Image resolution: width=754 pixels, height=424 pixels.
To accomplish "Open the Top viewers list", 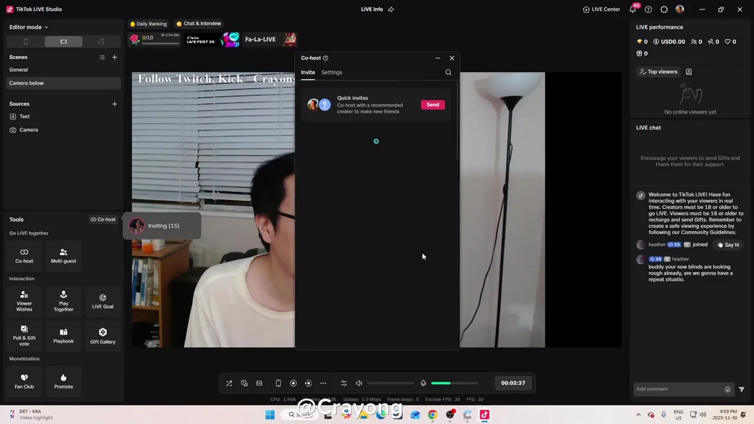I will click(659, 72).
